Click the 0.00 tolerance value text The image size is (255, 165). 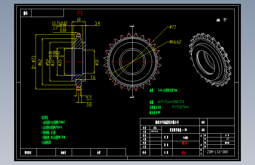click(63, 30)
